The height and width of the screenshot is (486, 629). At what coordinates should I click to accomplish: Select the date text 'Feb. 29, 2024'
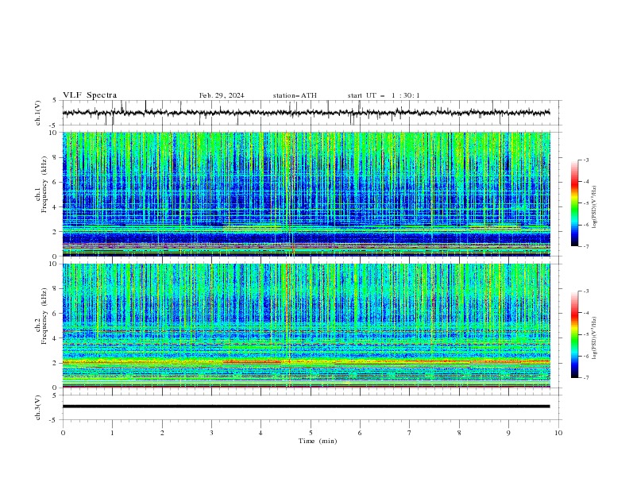click(222, 95)
